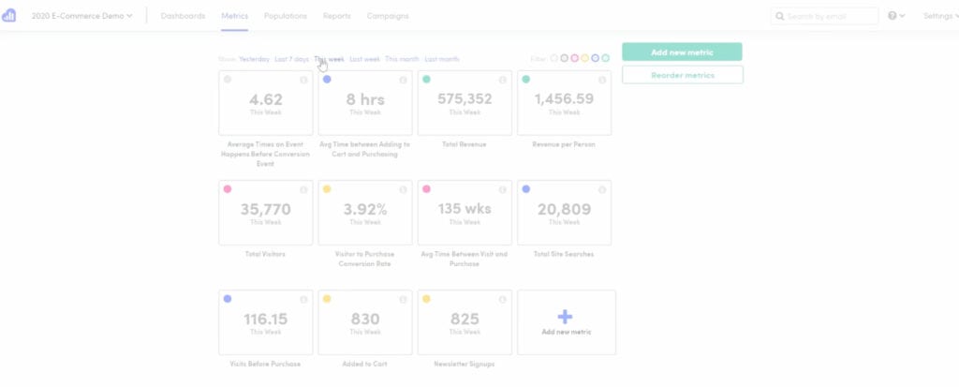Image resolution: width=959 pixels, height=387 pixels.
Task: Show metrics for This week
Action: coord(330,59)
